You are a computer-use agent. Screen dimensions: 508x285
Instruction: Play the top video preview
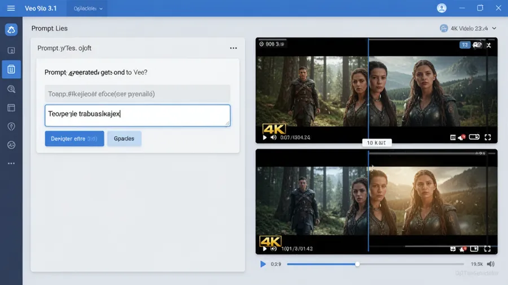point(265,137)
